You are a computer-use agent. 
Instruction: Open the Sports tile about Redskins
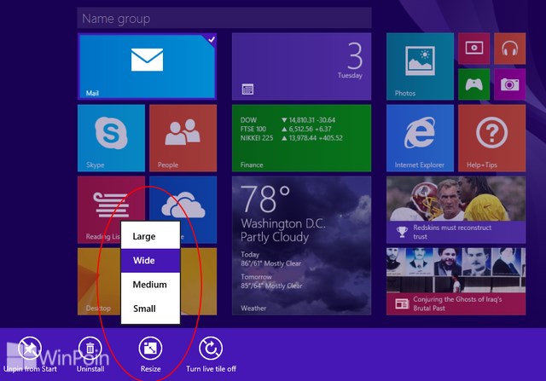pos(456,210)
